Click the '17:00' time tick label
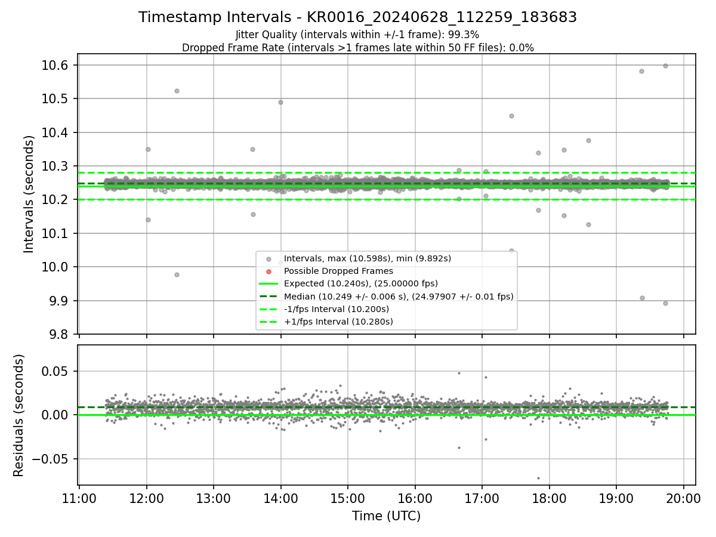 click(482, 498)
